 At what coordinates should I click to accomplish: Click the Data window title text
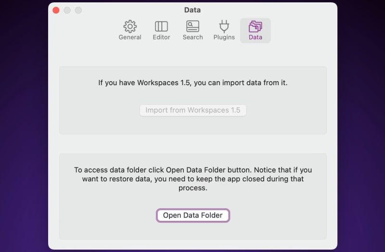click(192, 10)
